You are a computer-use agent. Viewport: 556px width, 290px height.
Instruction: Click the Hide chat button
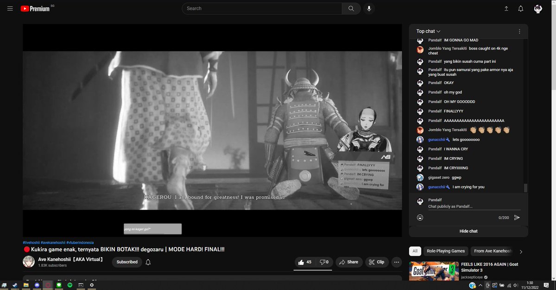click(x=468, y=231)
